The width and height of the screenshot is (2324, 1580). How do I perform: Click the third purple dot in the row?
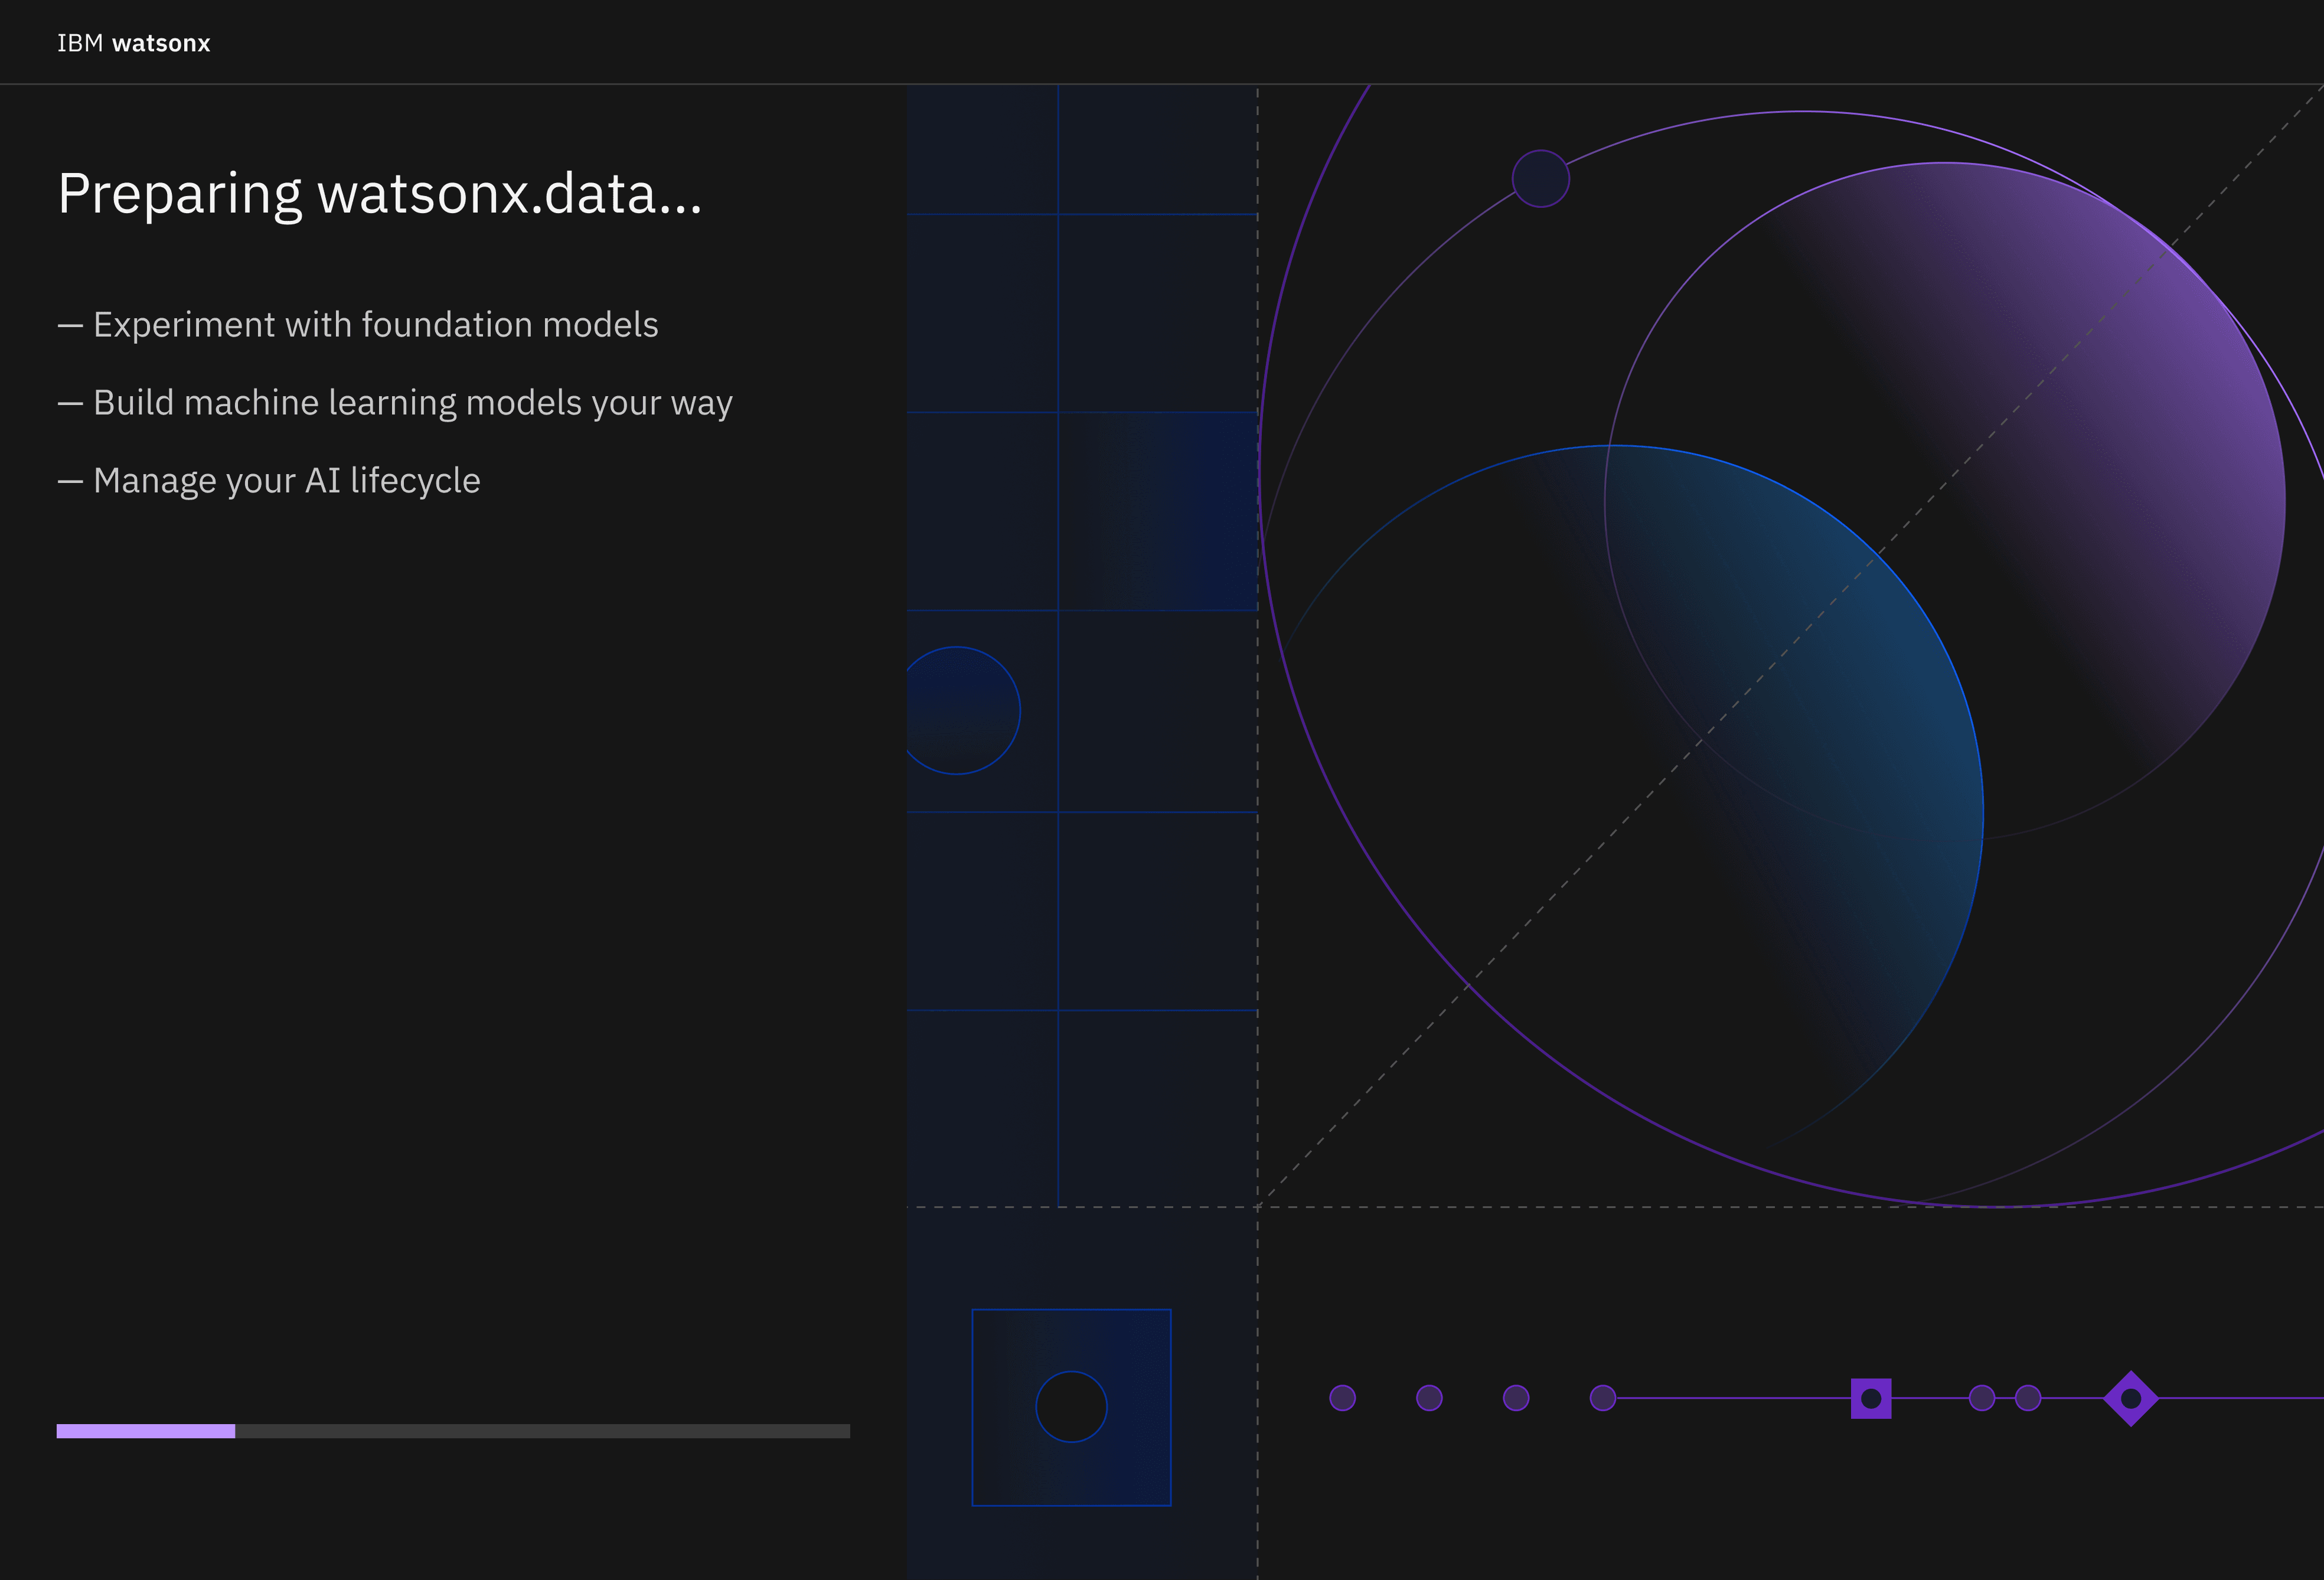click(x=1516, y=1398)
